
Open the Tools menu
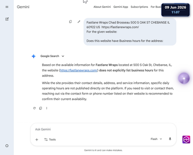click(50, 140)
